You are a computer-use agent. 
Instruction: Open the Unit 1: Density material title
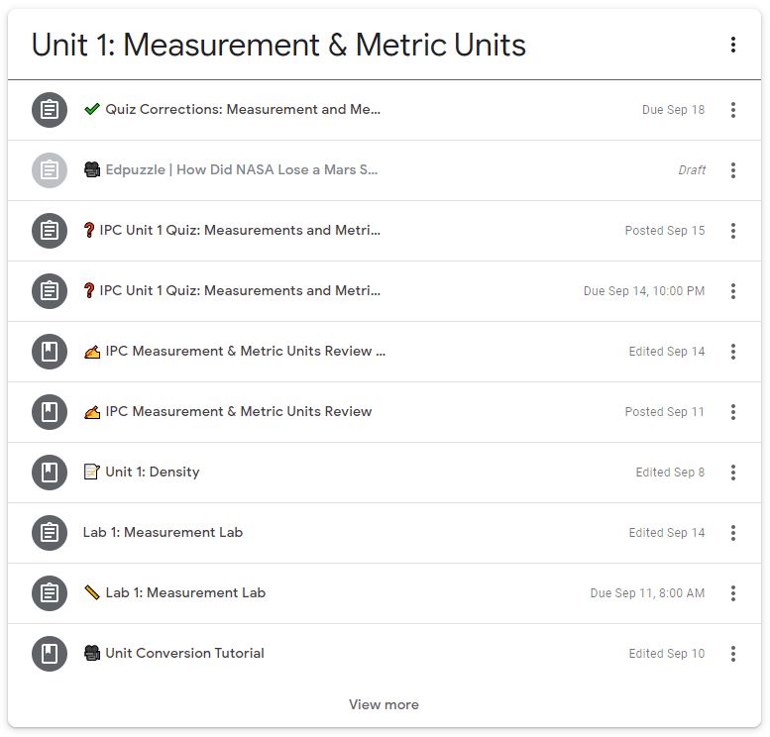152,473
